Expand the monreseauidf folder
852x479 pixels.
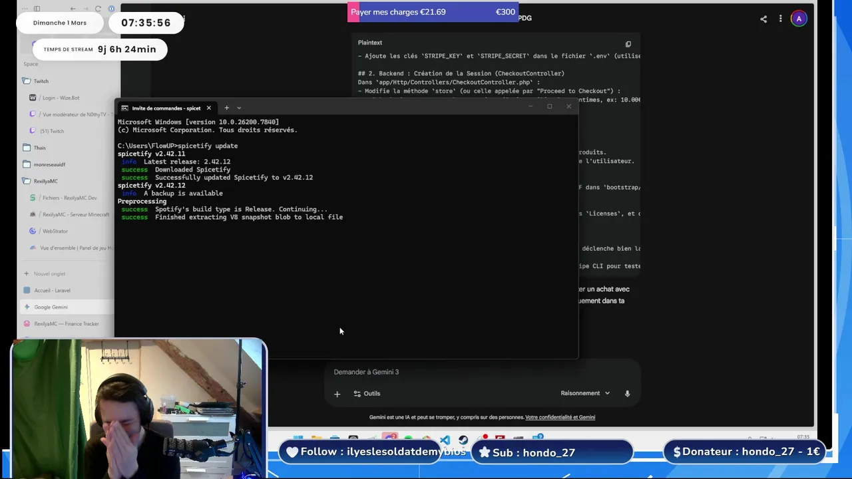[67, 164]
